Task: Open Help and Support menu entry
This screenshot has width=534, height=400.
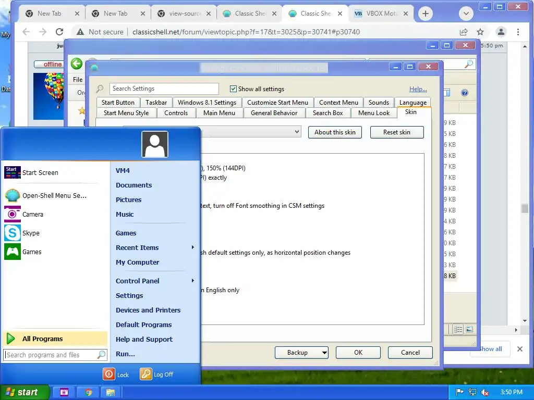Action: 144,340
